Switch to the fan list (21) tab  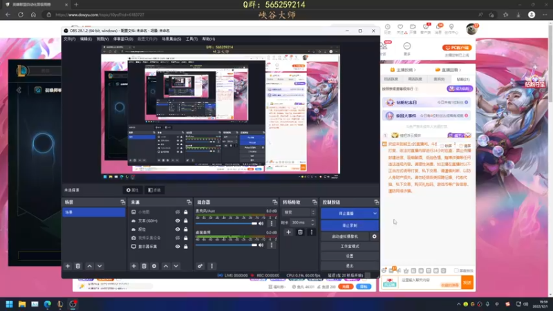pos(462,79)
